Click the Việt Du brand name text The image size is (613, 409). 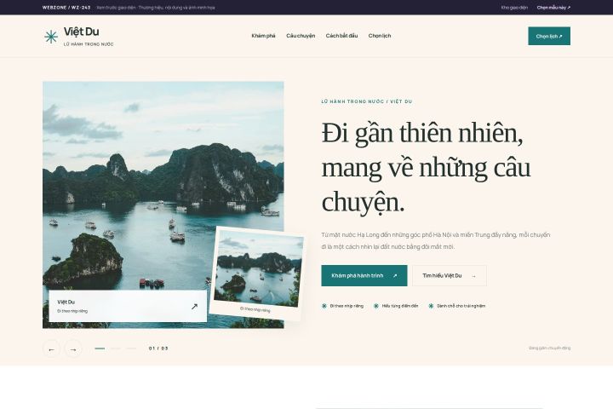[82, 32]
